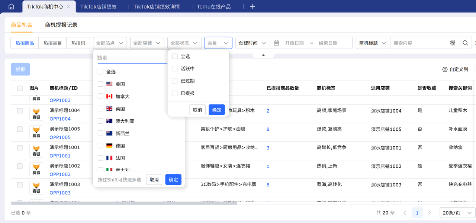
Task: Open the OPP1005 link
Action: [x=60, y=137]
